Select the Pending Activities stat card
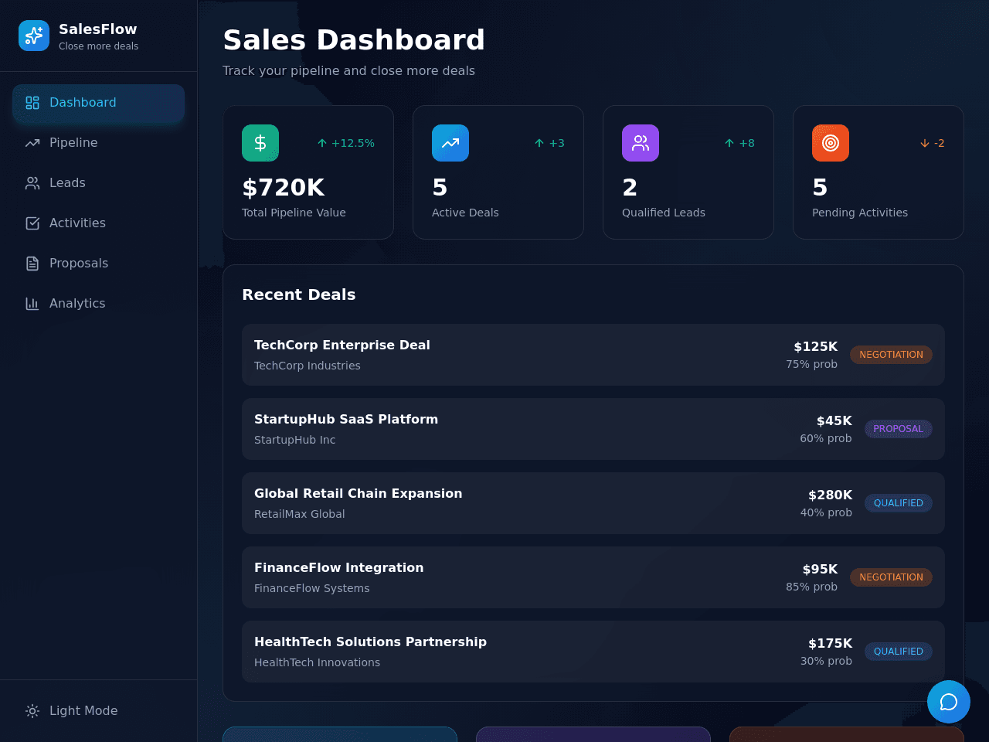This screenshot has height=742, width=989. click(879, 172)
